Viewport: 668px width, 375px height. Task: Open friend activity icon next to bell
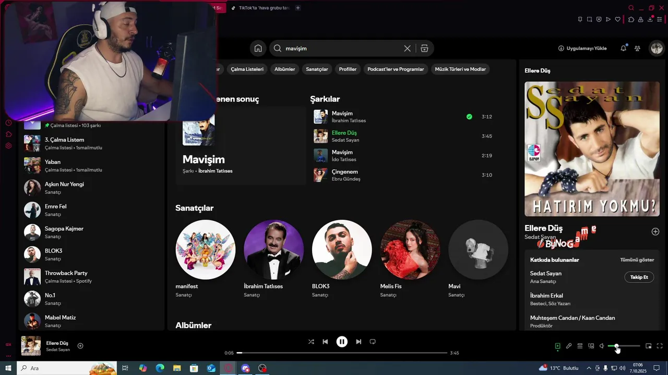pos(637,48)
